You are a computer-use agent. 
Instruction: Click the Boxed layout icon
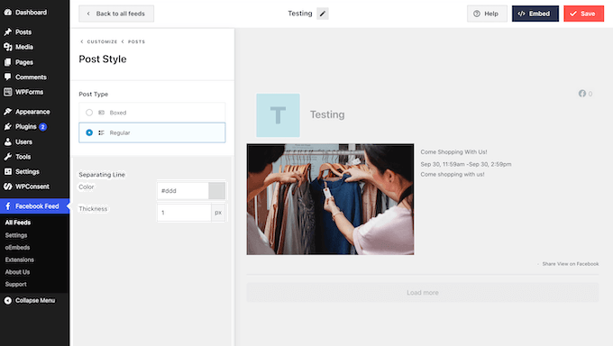pyautogui.click(x=101, y=113)
